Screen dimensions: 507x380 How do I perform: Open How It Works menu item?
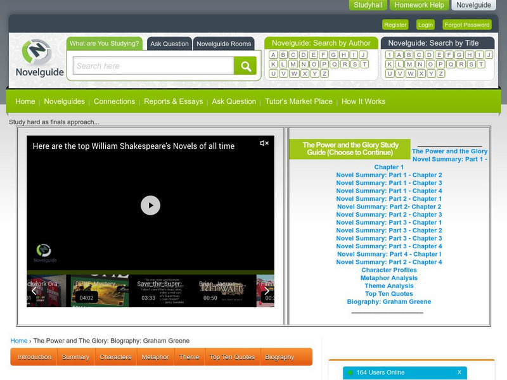pos(363,101)
